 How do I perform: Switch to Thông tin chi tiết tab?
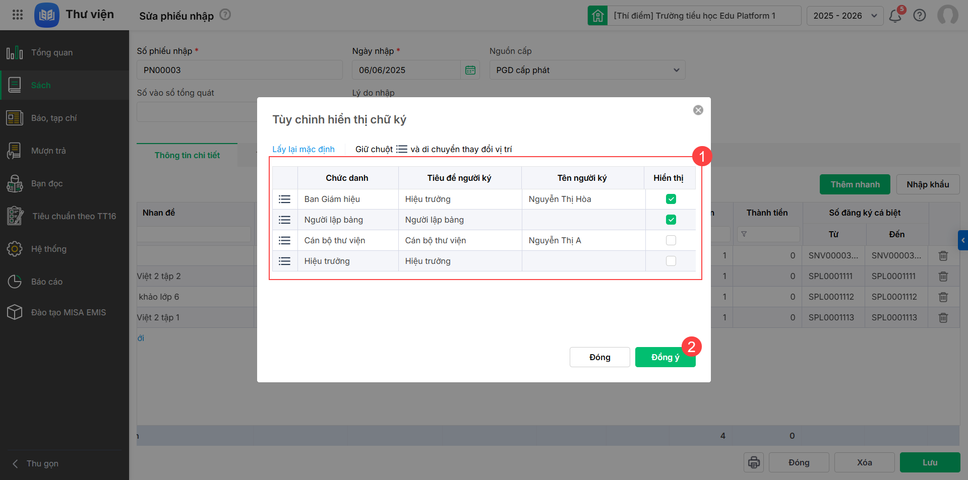tap(187, 155)
